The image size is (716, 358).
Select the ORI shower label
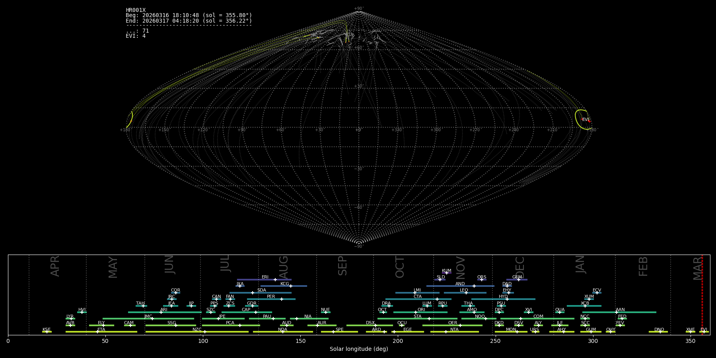coord(421,309)
